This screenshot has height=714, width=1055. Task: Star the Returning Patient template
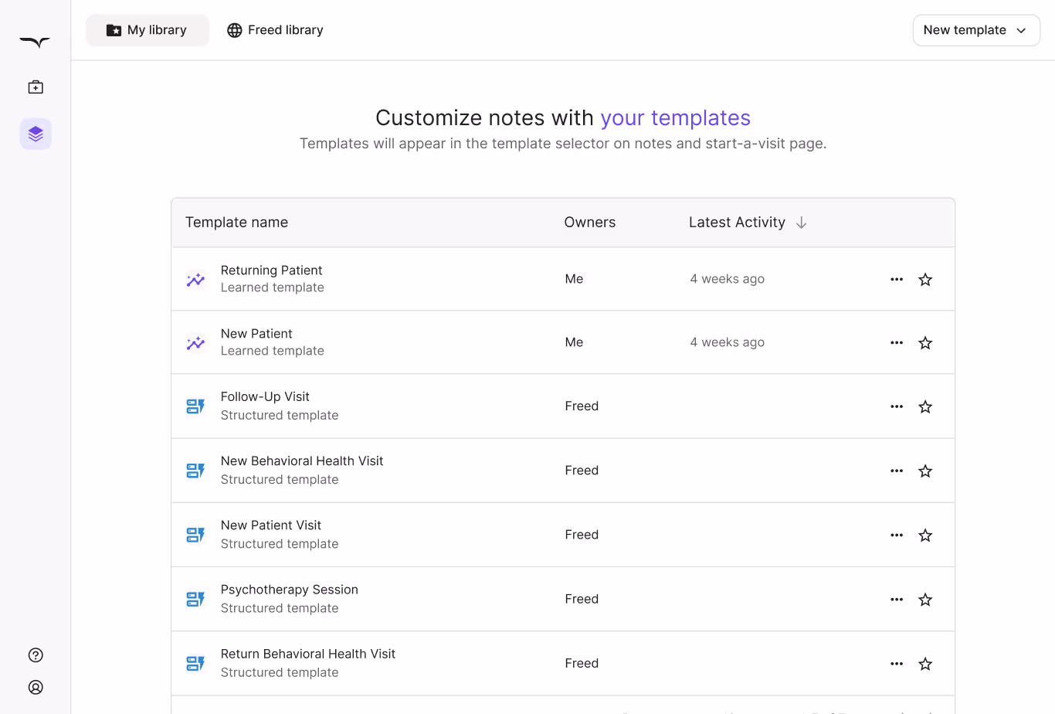click(x=925, y=280)
